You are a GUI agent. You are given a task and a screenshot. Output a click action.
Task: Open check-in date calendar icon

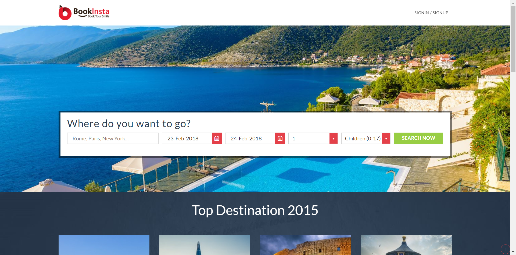[217, 138]
